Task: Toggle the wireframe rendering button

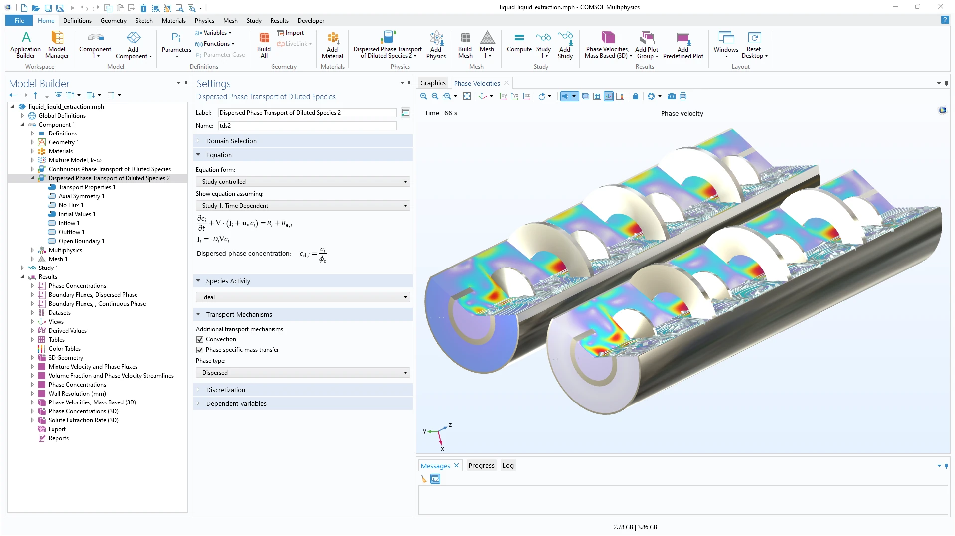Action: point(586,96)
